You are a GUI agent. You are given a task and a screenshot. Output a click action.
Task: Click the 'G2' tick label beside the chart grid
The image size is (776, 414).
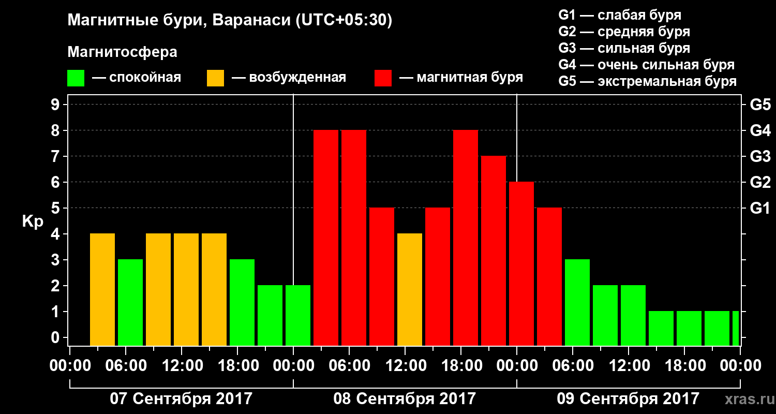[x=760, y=182]
